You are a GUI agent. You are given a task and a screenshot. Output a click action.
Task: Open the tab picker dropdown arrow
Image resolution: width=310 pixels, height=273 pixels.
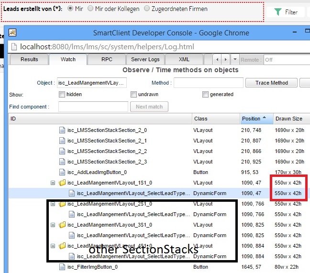click(x=234, y=60)
